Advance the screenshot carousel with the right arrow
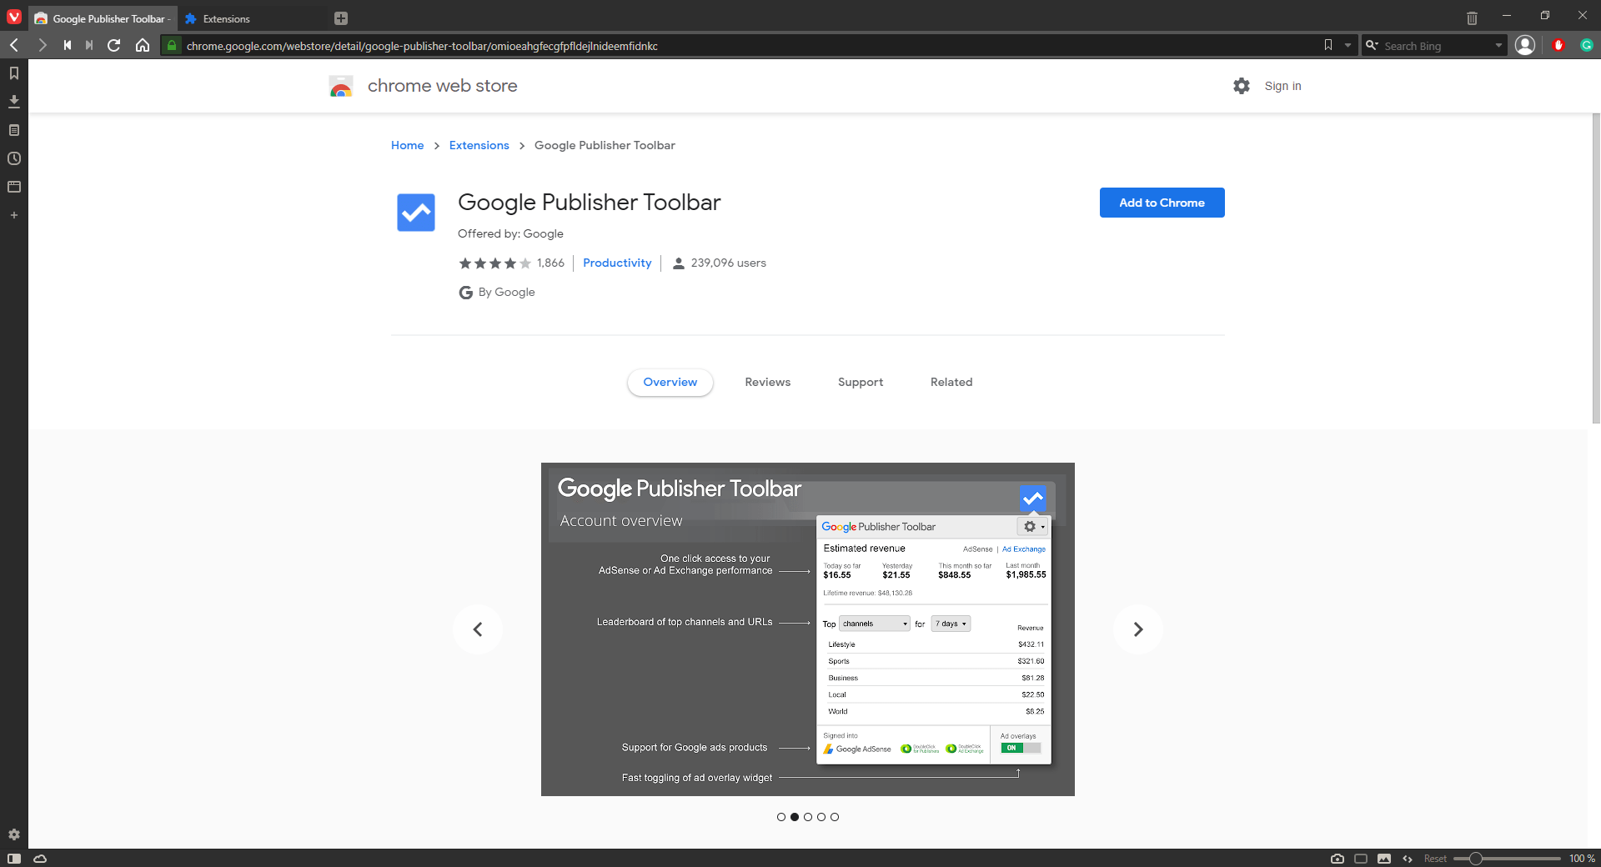 (x=1137, y=629)
